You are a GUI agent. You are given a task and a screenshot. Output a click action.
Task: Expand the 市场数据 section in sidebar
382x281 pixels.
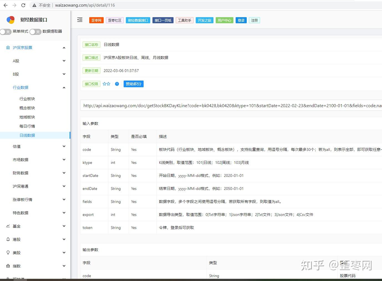[x=64, y=159]
